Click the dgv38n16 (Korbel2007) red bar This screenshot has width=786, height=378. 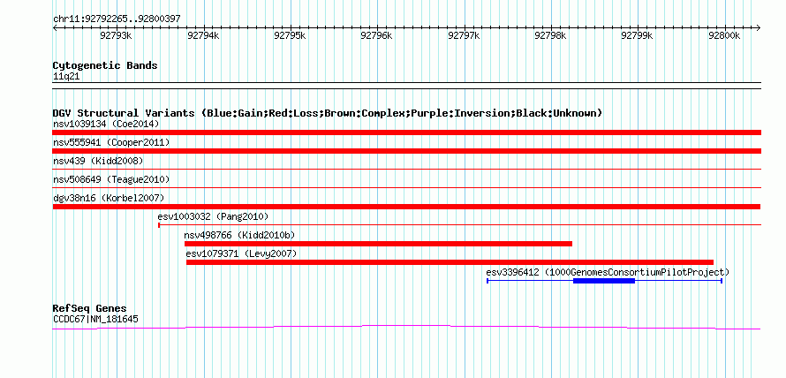[406, 207]
